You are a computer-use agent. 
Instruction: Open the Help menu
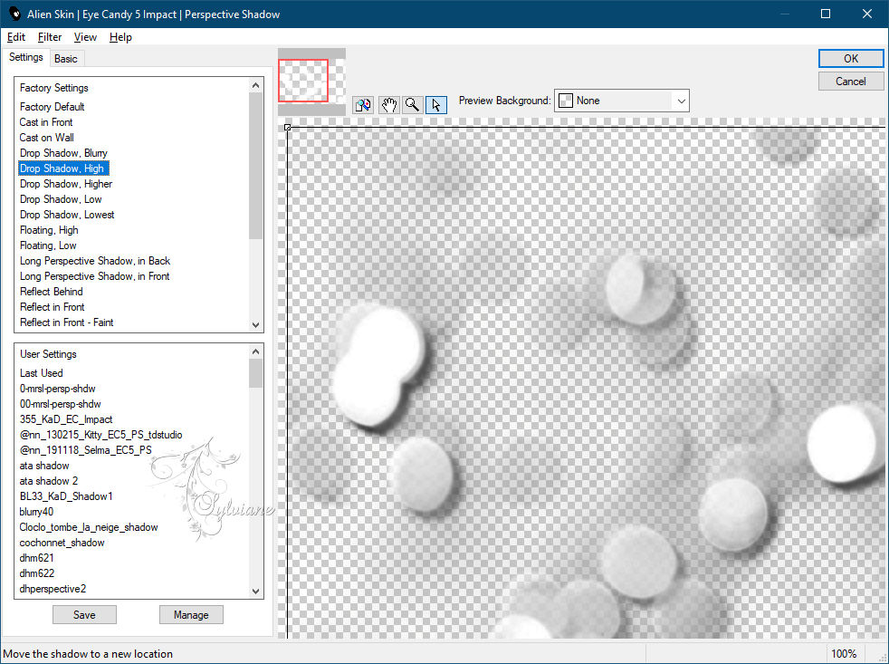tap(120, 37)
